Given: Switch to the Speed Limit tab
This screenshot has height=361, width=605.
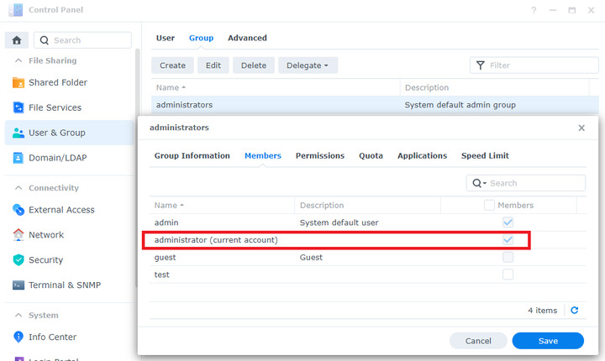Looking at the screenshot, I should click(x=485, y=156).
